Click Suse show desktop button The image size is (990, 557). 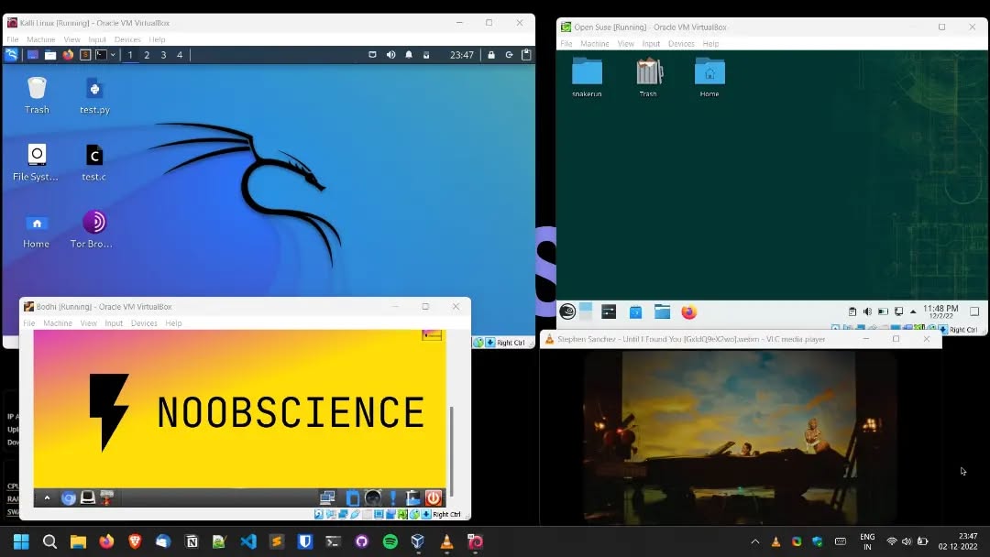tap(974, 311)
